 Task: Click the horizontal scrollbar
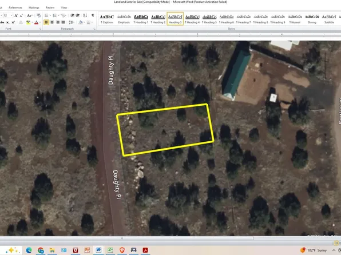pyautogui.click(x=127, y=238)
